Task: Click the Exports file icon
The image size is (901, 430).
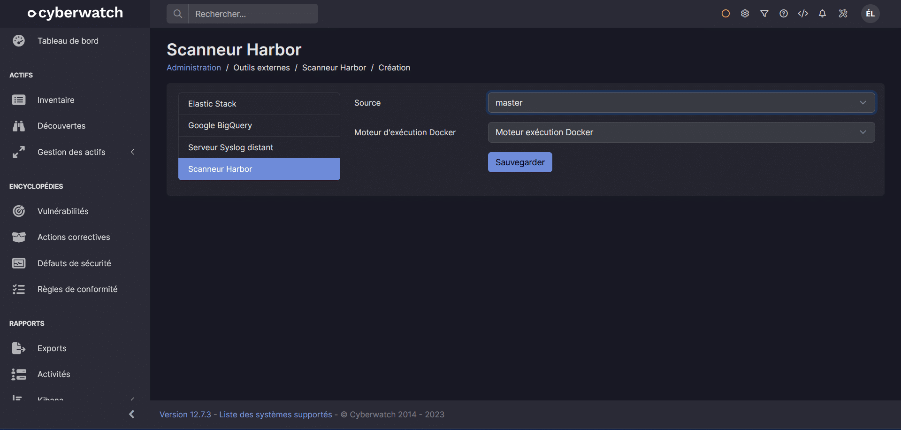Action: (x=19, y=348)
